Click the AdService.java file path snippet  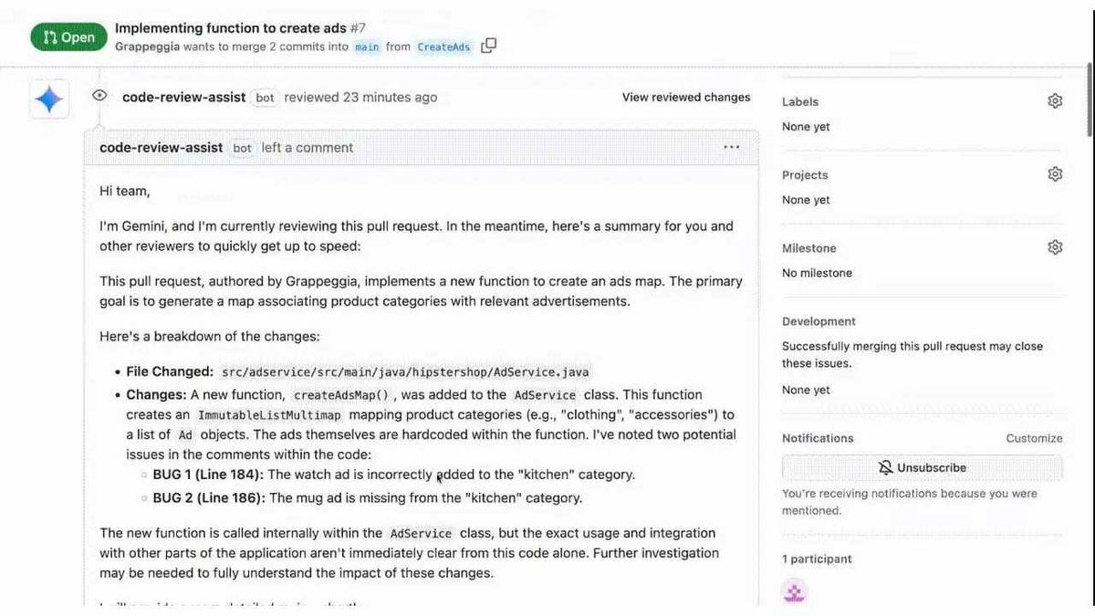[x=431, y=371]
